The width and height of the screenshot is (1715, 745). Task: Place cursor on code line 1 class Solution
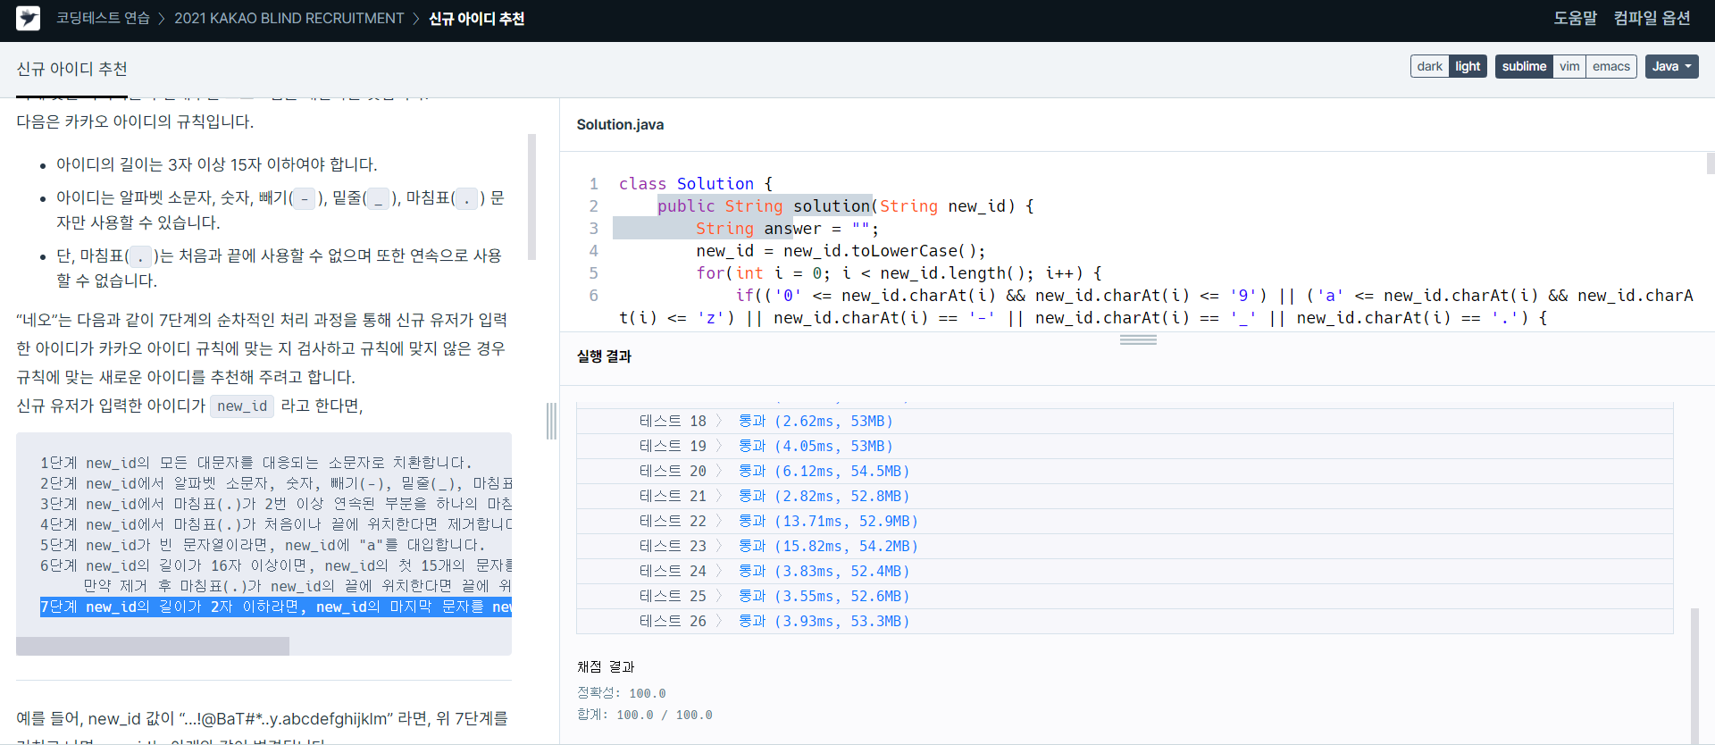click(696, 183)
